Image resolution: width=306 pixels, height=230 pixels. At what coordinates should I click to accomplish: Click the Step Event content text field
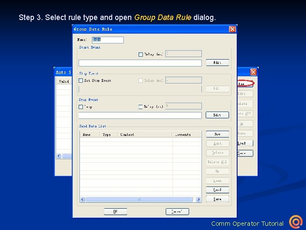coord(140,115)
